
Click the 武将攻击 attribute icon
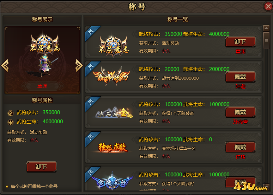[x=11, y=113]
